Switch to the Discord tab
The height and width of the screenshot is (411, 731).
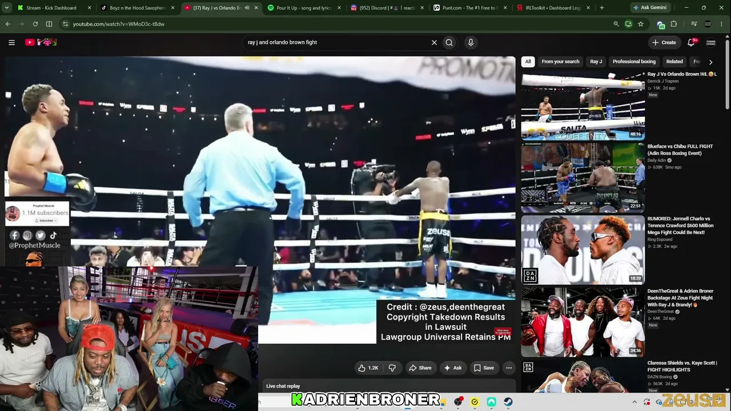(387, 8)
